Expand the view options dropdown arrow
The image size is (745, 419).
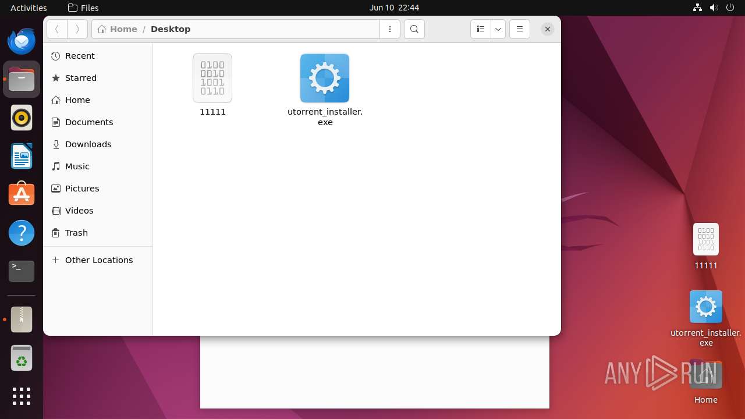tap(498, 29)
